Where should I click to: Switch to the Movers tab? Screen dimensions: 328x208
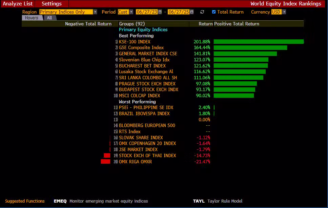tap(32, 18)
